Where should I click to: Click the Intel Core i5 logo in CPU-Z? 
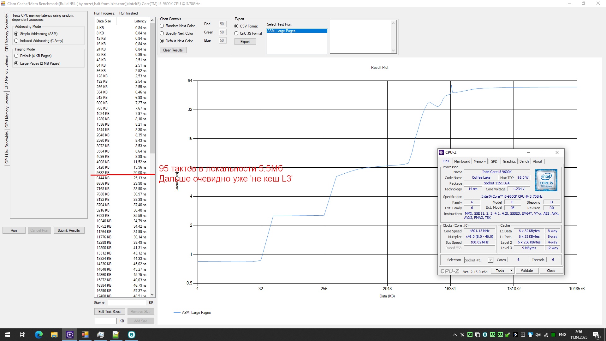[546, 180]
